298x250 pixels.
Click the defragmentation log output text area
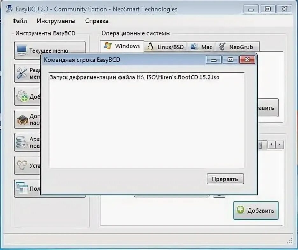pos(146,120)
